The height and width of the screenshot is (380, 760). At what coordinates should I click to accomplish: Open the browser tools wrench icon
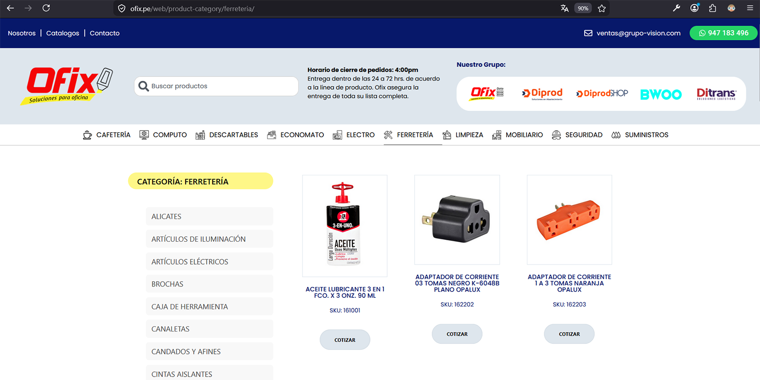point(676,8)
